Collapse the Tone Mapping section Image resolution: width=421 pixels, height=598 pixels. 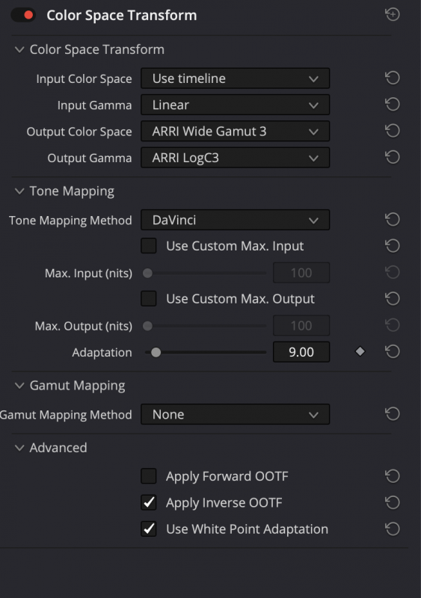tap(19, 191)
